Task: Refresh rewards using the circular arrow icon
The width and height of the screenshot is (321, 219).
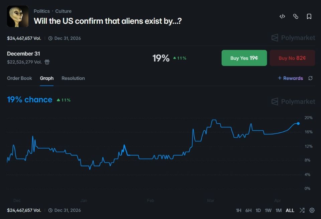Action: pyautogui.click(x=310, y=78)
